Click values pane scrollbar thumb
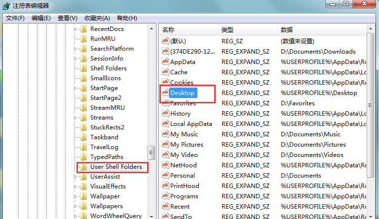Image resolution: width=379 pixels, height=219 pixels. [370, 105]
